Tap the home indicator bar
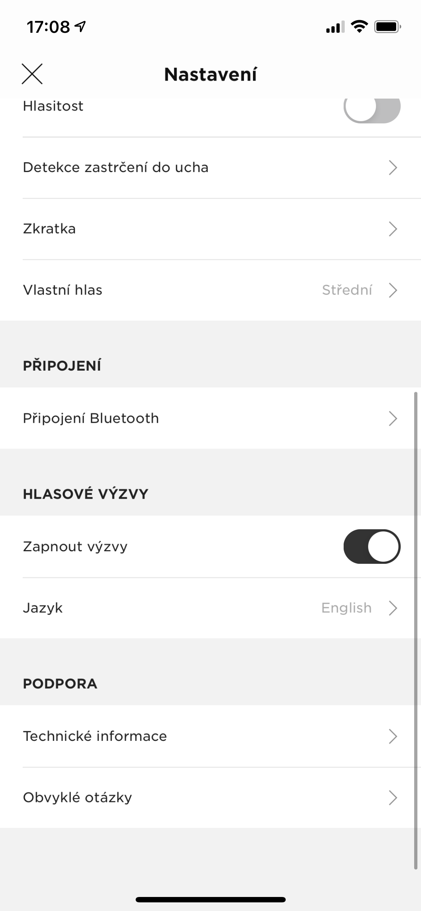The image size is (421, 911). coord(210,899)
